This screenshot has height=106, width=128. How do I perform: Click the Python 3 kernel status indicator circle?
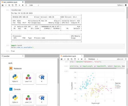tap(126, 5)
